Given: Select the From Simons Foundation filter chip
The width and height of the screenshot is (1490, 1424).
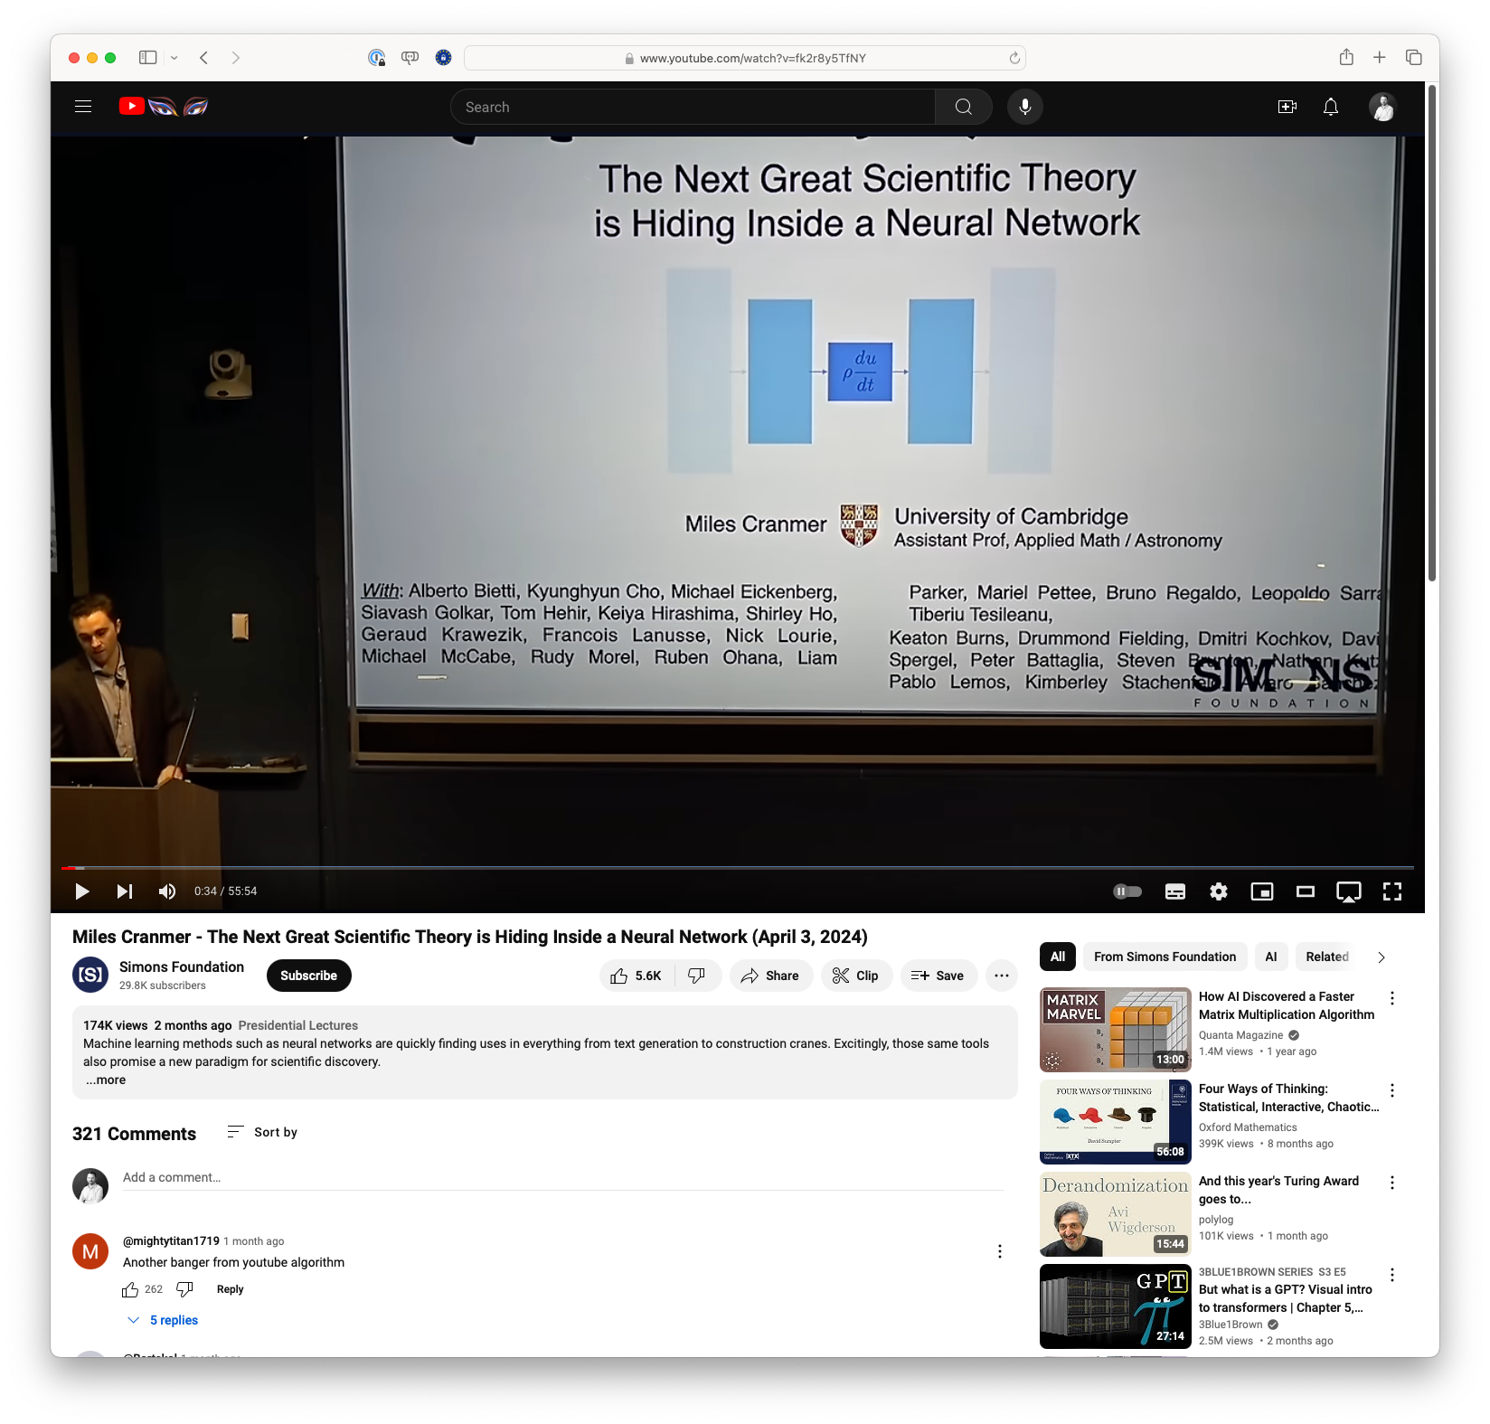Looking at the screenshot, I should click(1165, 957).
